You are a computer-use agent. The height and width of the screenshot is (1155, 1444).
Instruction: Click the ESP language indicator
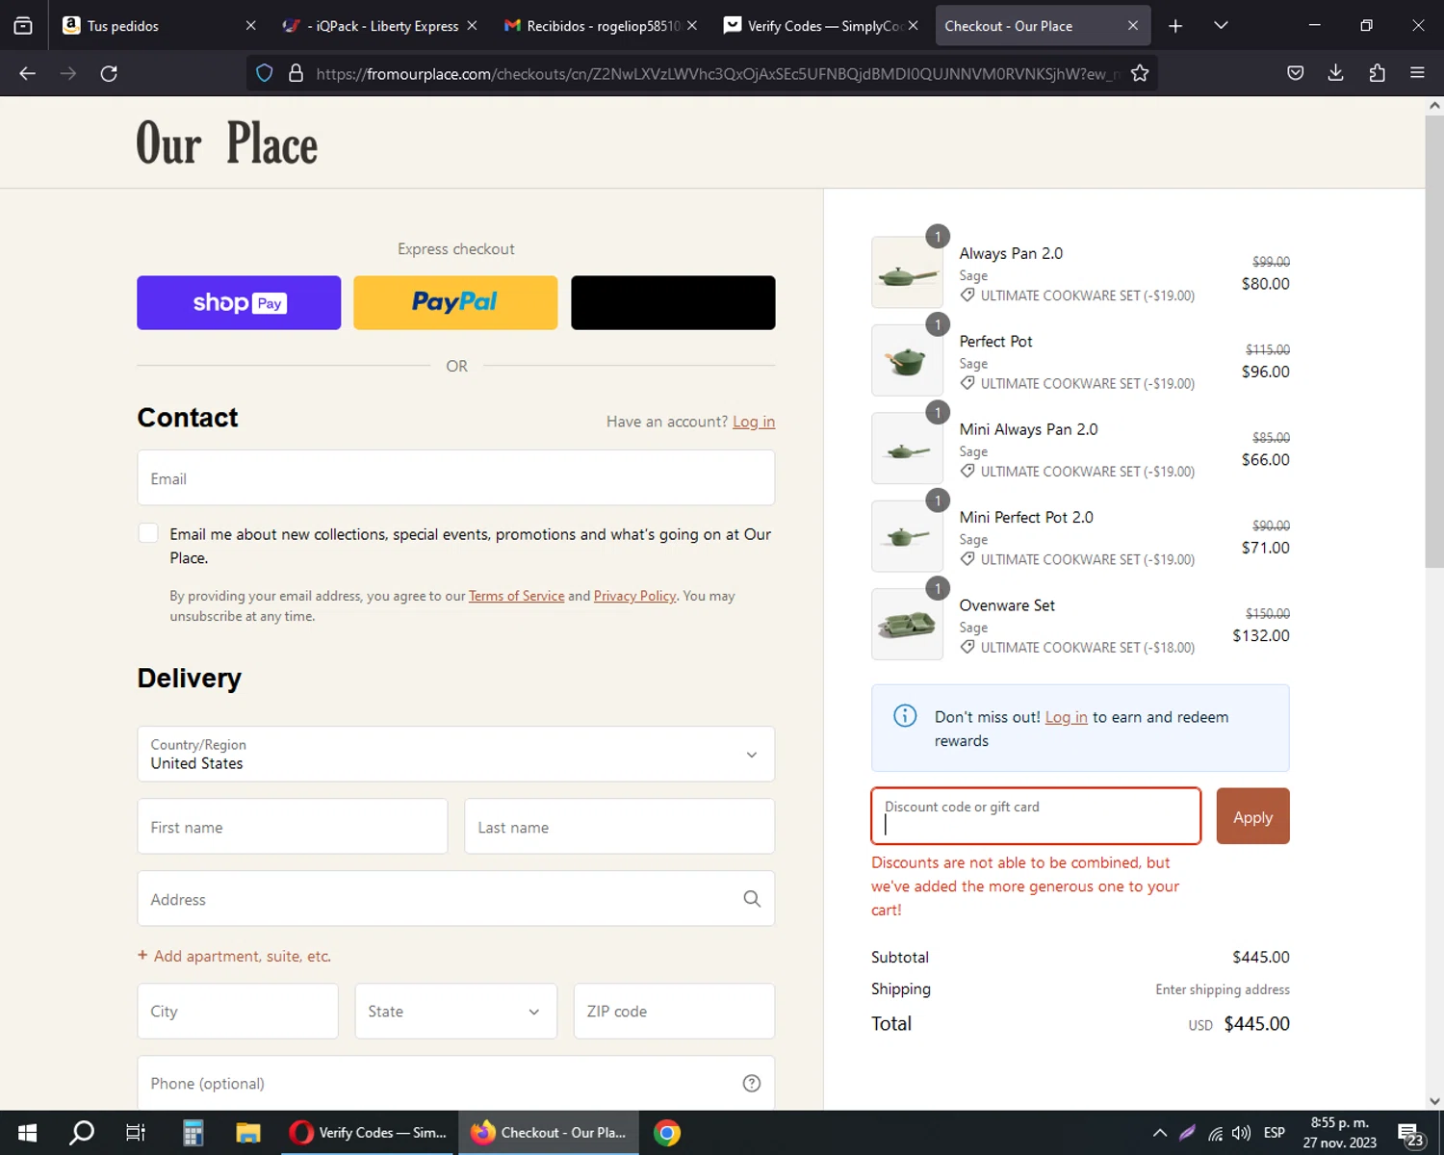coord(1275,1133)
